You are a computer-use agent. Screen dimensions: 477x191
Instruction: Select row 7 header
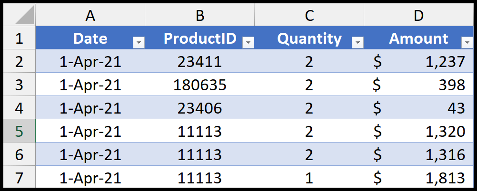point(19,177)
